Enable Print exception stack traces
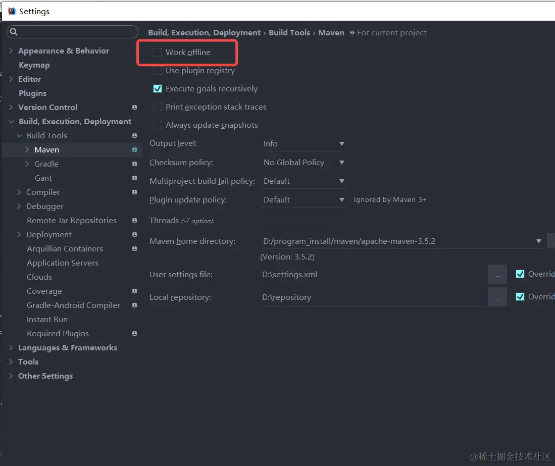 pos(157,107)
